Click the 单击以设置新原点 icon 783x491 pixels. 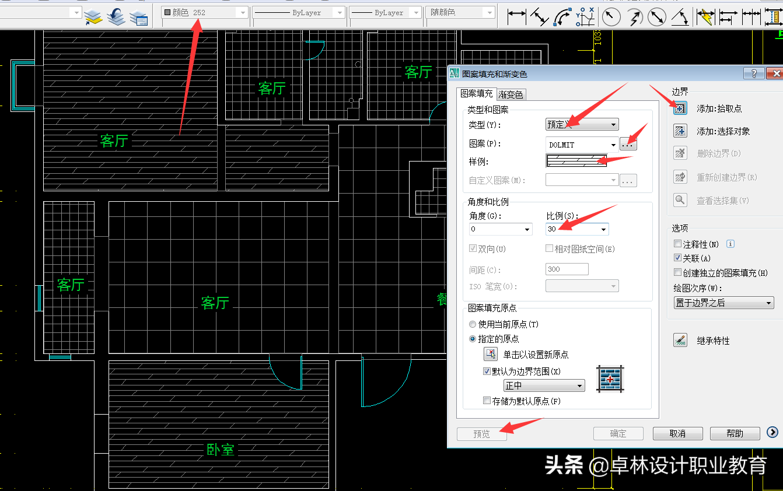coord(490,354)
